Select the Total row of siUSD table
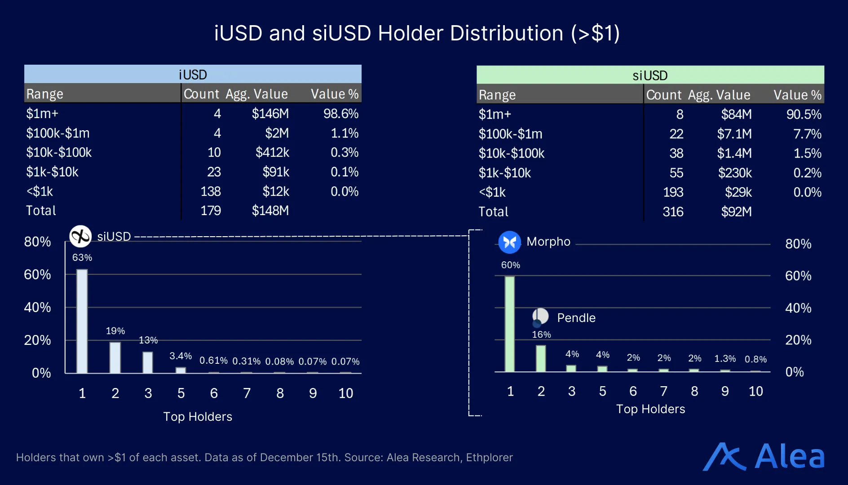 click(493, 211)
